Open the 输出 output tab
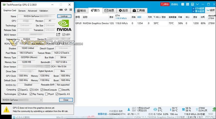216x119 pixels. 82,10
